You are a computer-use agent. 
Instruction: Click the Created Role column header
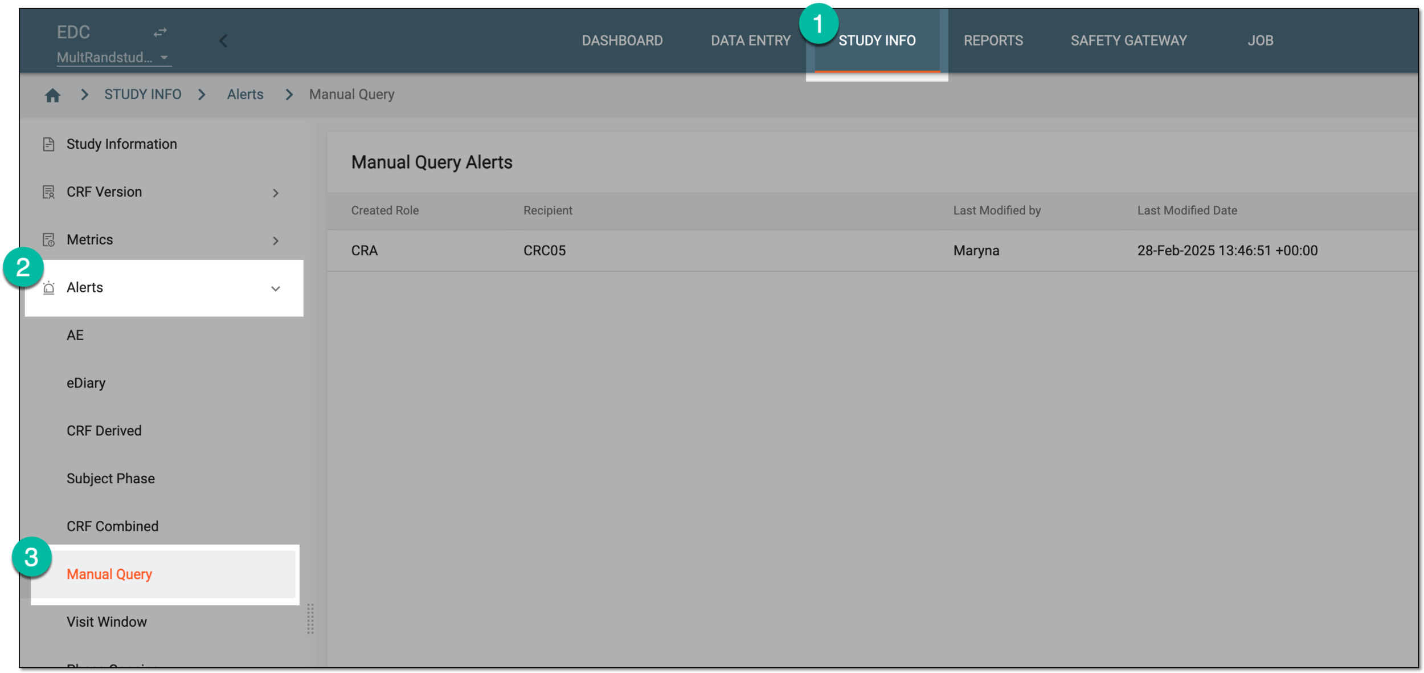tap(384, 211)
